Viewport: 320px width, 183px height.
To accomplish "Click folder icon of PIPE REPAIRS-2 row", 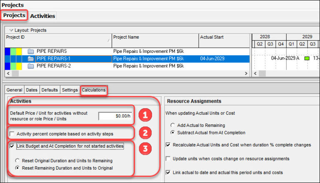I will (30, 66).
